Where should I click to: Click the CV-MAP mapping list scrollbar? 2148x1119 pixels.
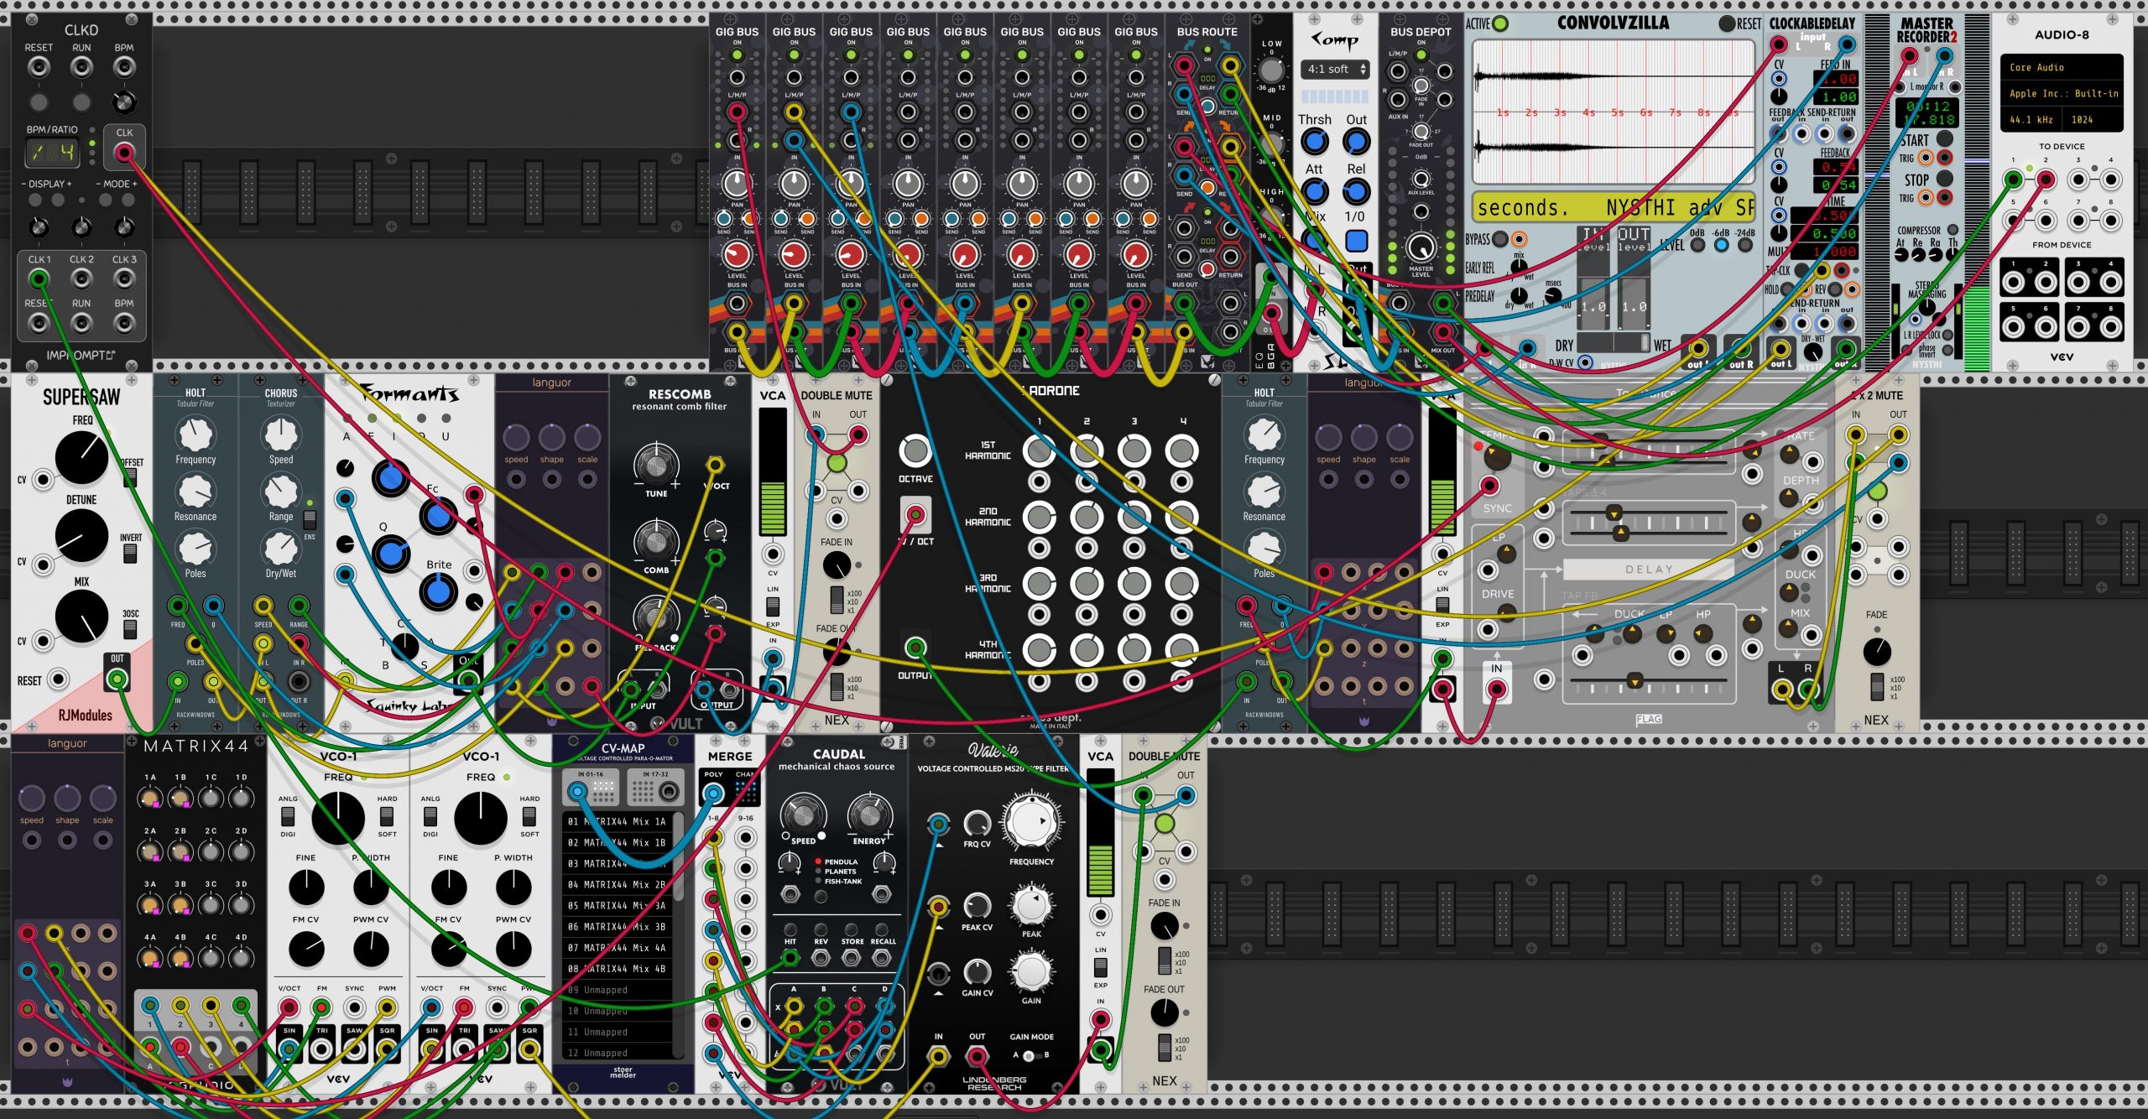pos(679,856)
